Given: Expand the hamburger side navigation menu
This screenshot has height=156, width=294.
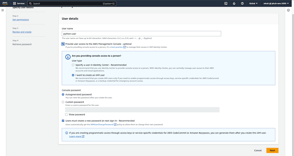Looking at the screenshot, I should coord(3,10).
